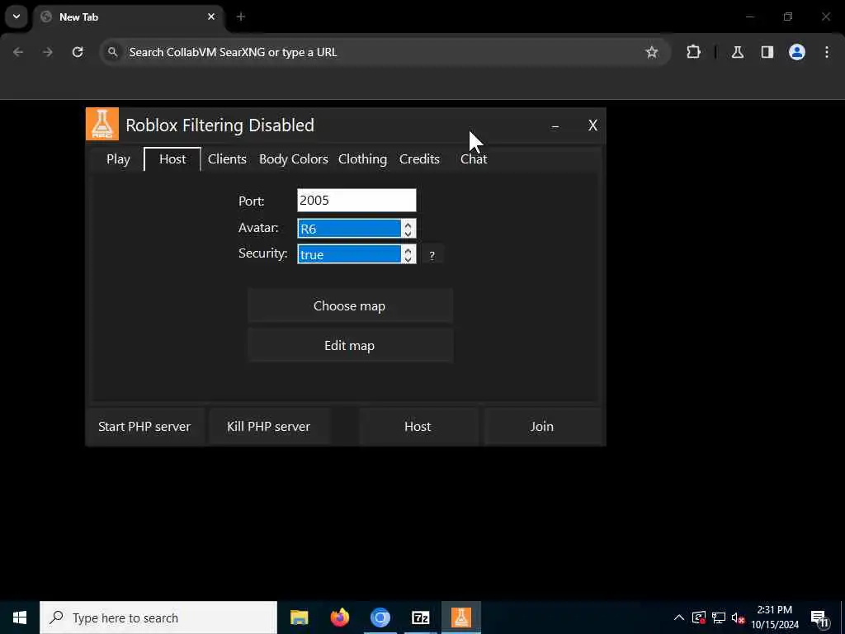The height and width of the screenshot is (634, 845).
Task: Click the Choose map button
Action: pos(350,305)
